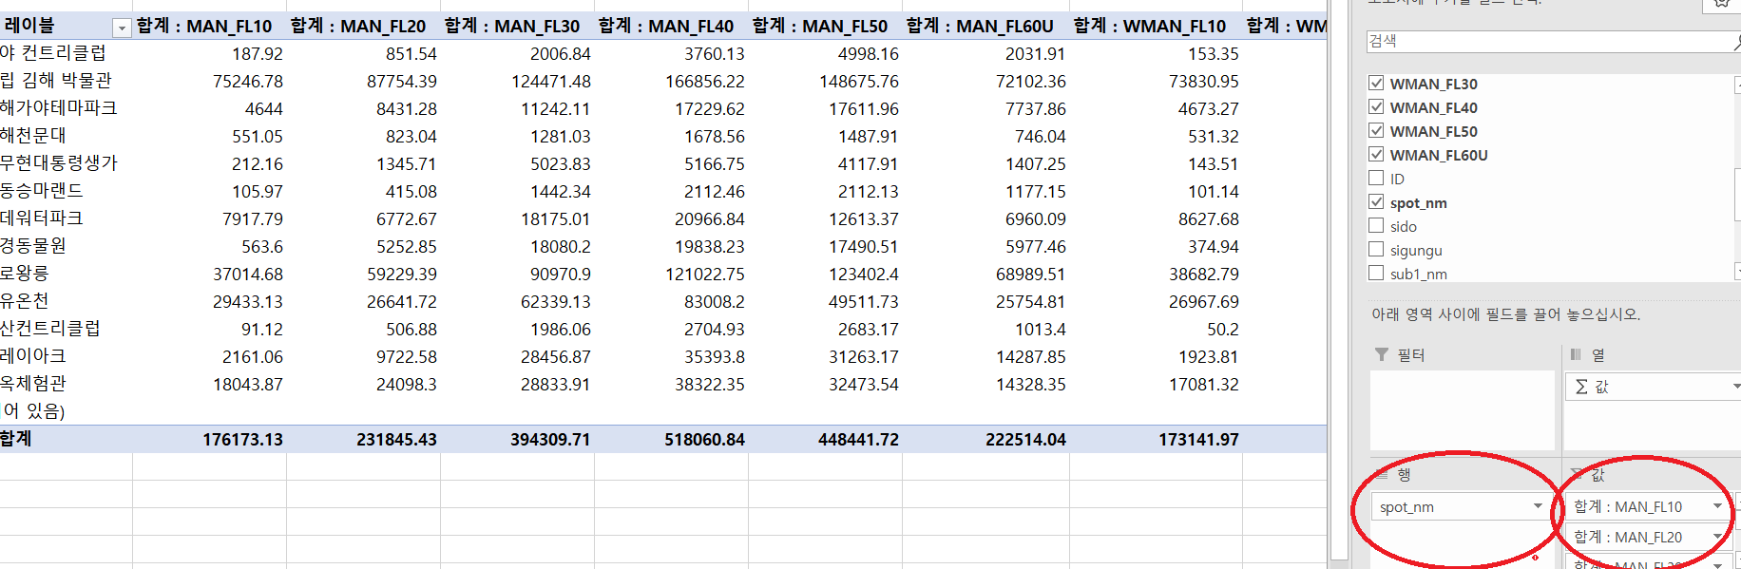Viewport: 1741px width, 569px height.
Task: Check the sub1_nm field checkbox
Action: tap(1376, 273)
